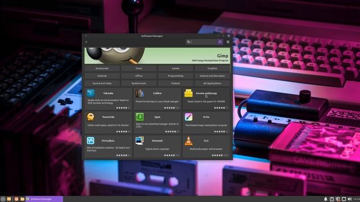Open the volume control in the tray
Viewport: 360px width, 202px height.
[350, 199]
